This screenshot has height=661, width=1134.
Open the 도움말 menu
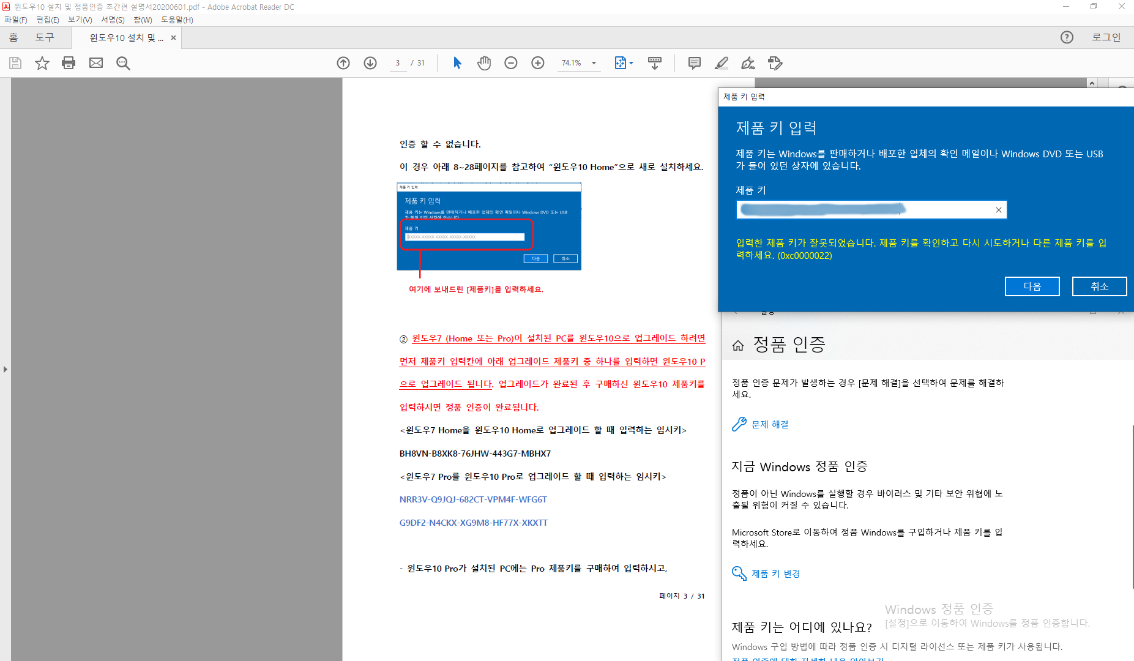click(x=177, y=20)
